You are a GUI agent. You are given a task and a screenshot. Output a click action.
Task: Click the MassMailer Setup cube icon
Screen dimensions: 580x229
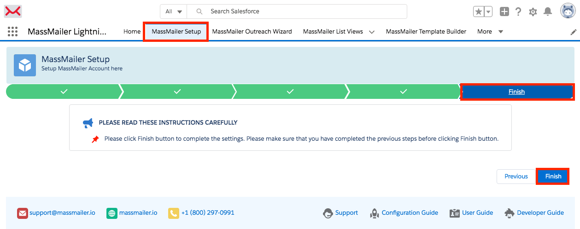[25, 65]
